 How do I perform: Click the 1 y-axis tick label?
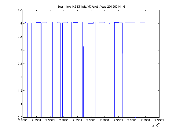pyautogui.click(x=21, y=104)
